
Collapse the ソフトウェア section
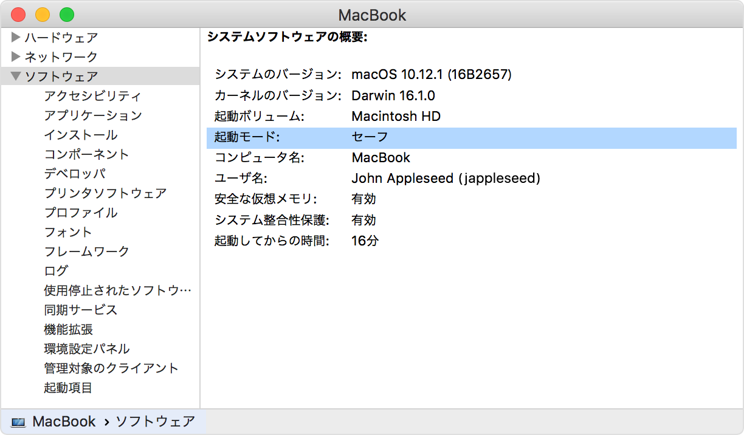click(16, 77)
